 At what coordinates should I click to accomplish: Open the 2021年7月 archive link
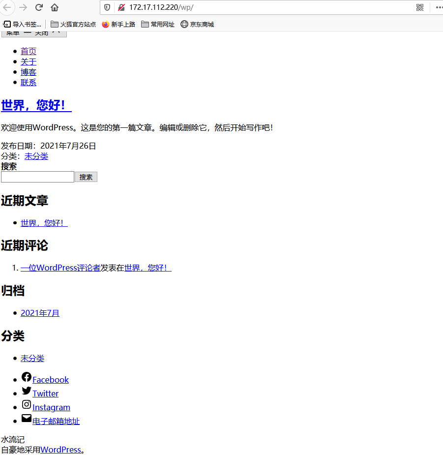40,313
